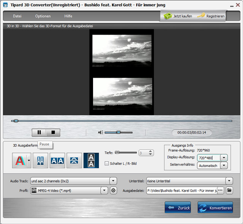This screenshot has width=243, height=224.
Task: Click Jetzt kaufen shopping basket
Action: click(178, 16)
